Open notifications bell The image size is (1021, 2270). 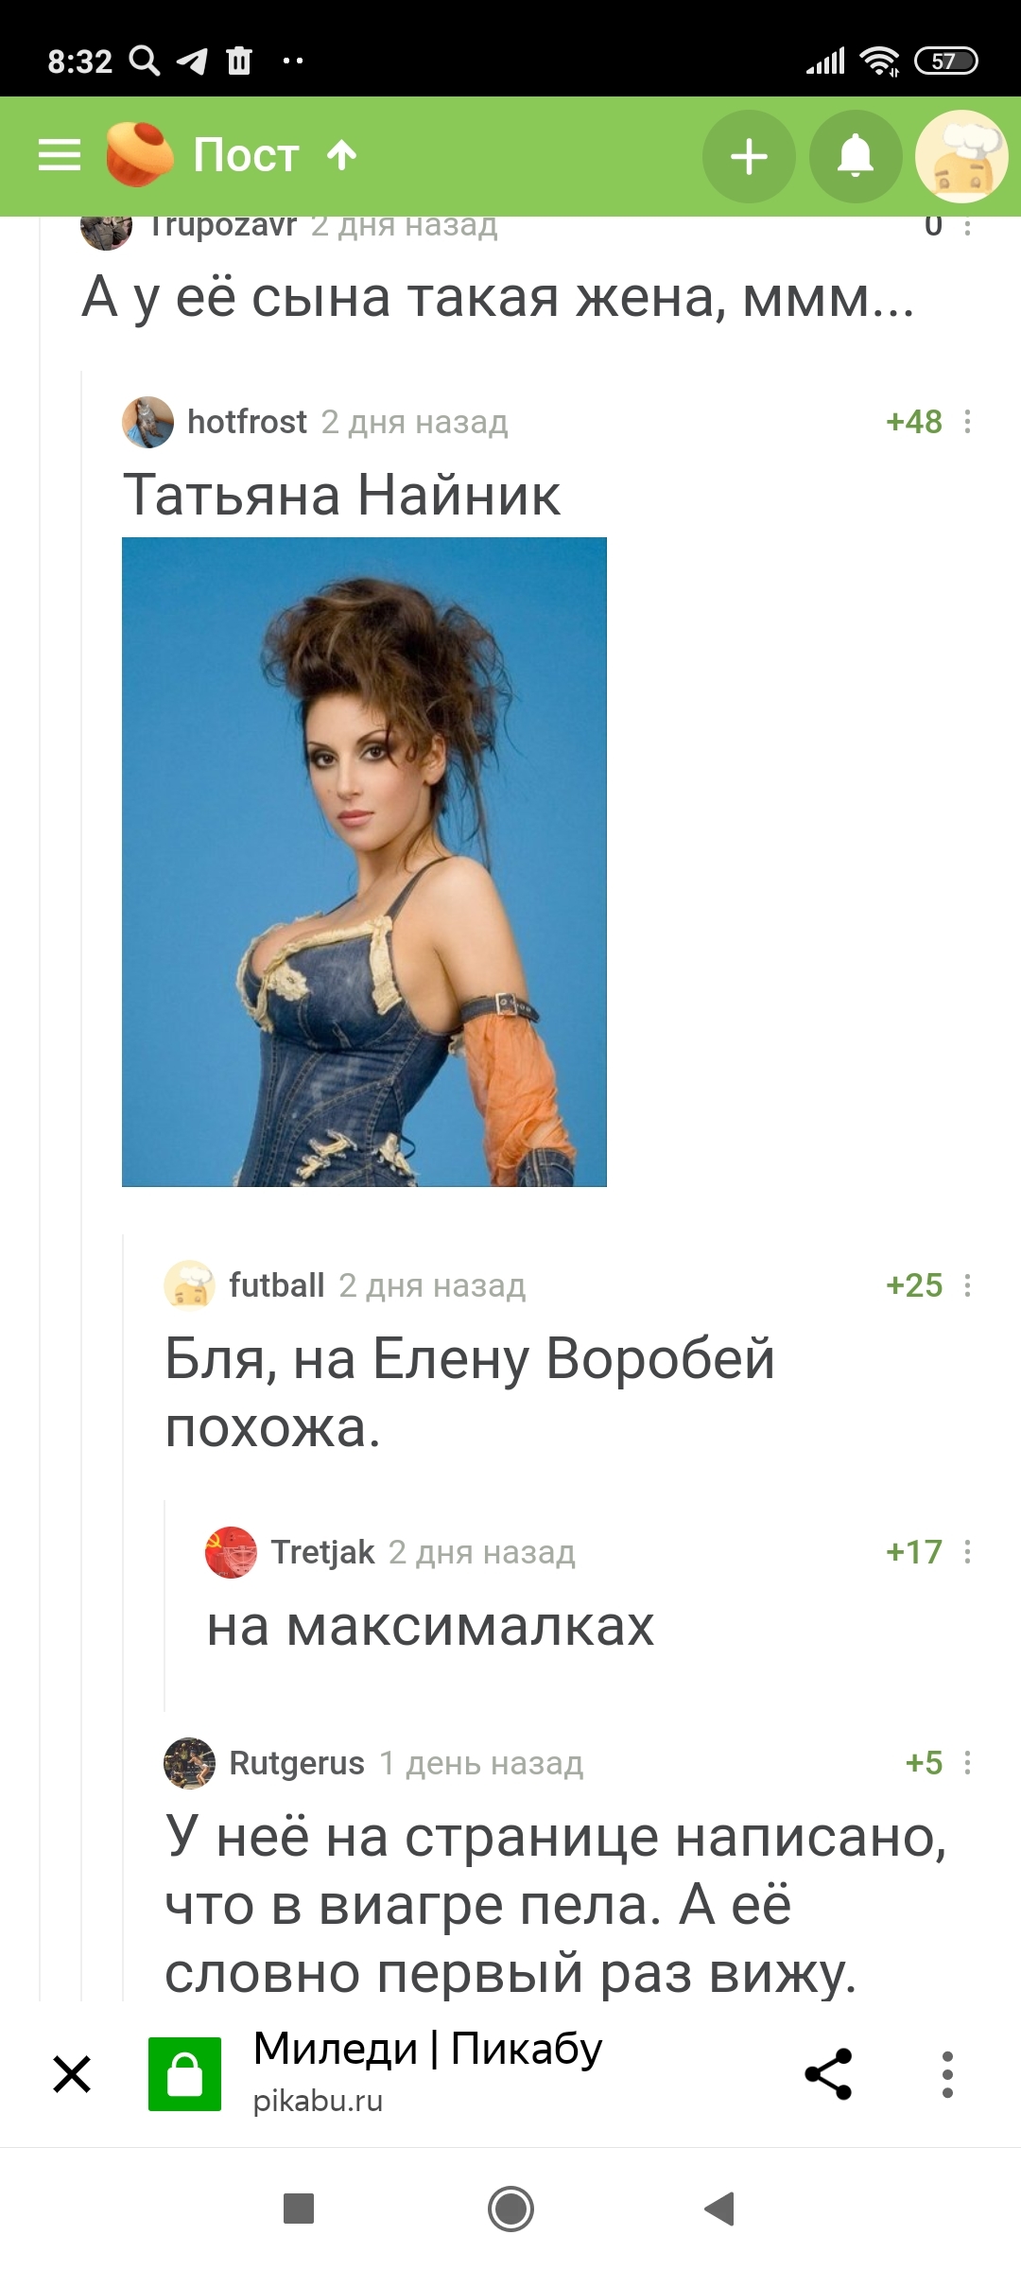coord(856,157)
